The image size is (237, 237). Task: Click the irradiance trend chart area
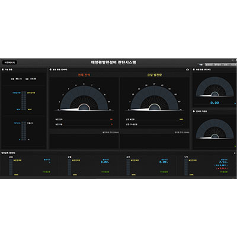click(155, 141)
